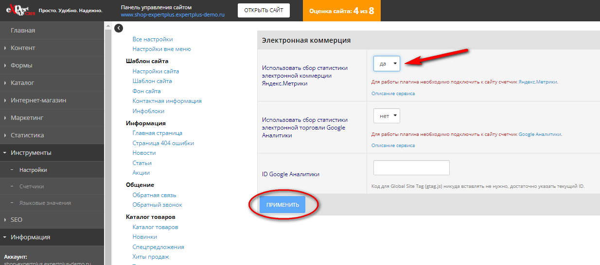Open the Инфоблоки link
Screen dimensions: 600x265
[148, 111]
